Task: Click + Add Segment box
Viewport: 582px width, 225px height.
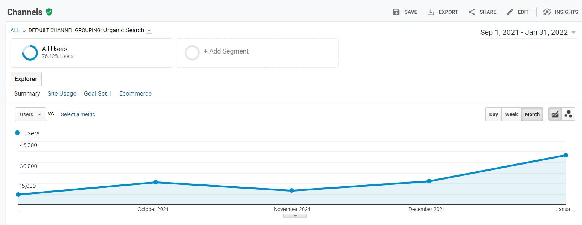Action: (x=258, y=53)
